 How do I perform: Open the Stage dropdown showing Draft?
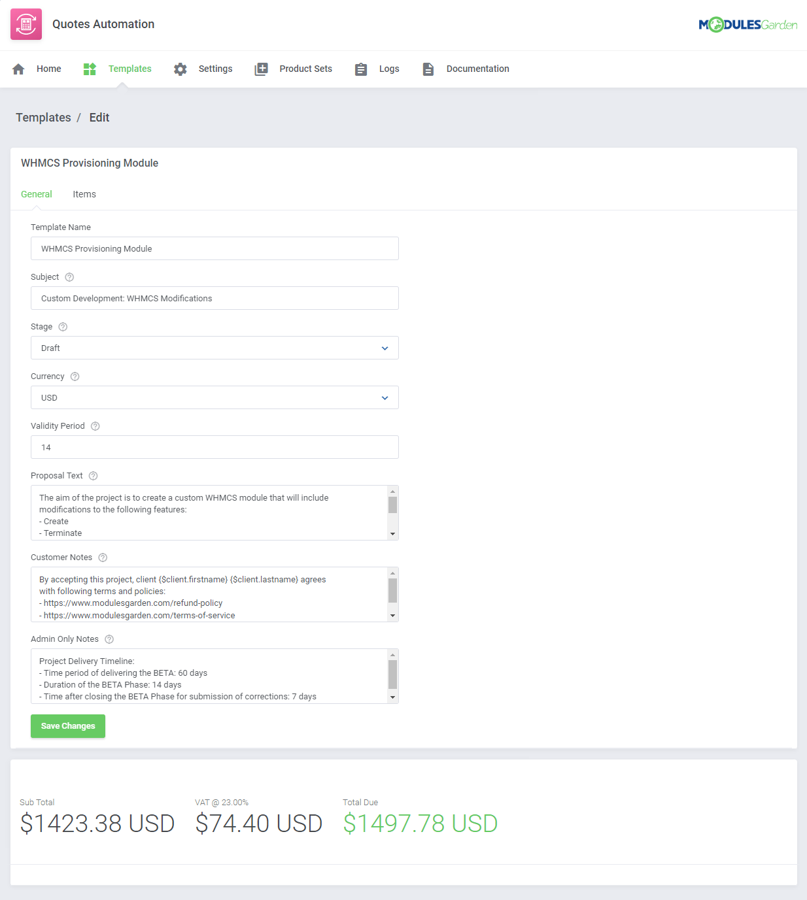(215, 348)
